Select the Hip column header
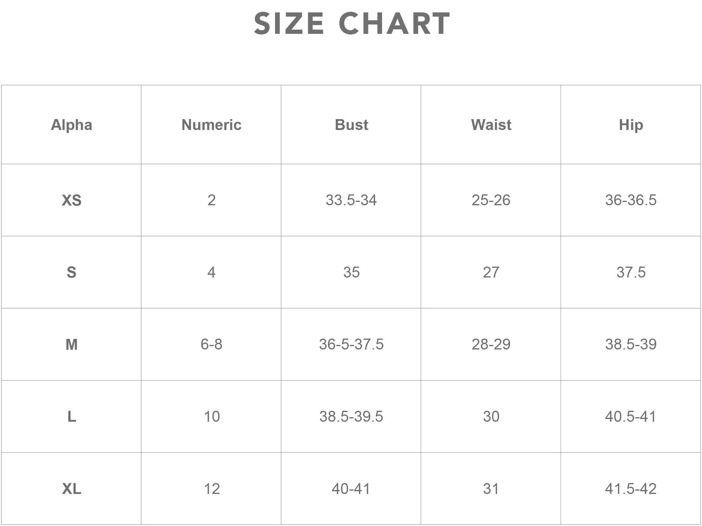The image size is (702, 526). 631,125
